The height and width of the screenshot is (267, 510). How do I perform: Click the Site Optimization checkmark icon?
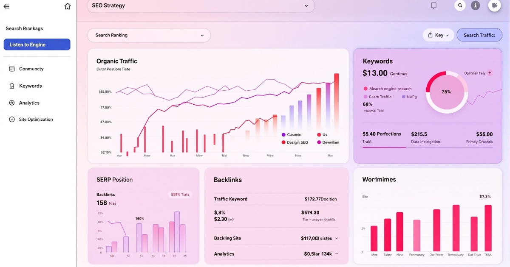[x=12, y=120]
